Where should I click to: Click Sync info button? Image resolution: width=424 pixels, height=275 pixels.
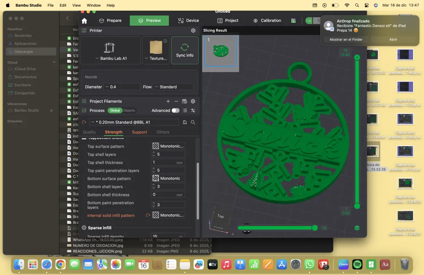(185, 50)
